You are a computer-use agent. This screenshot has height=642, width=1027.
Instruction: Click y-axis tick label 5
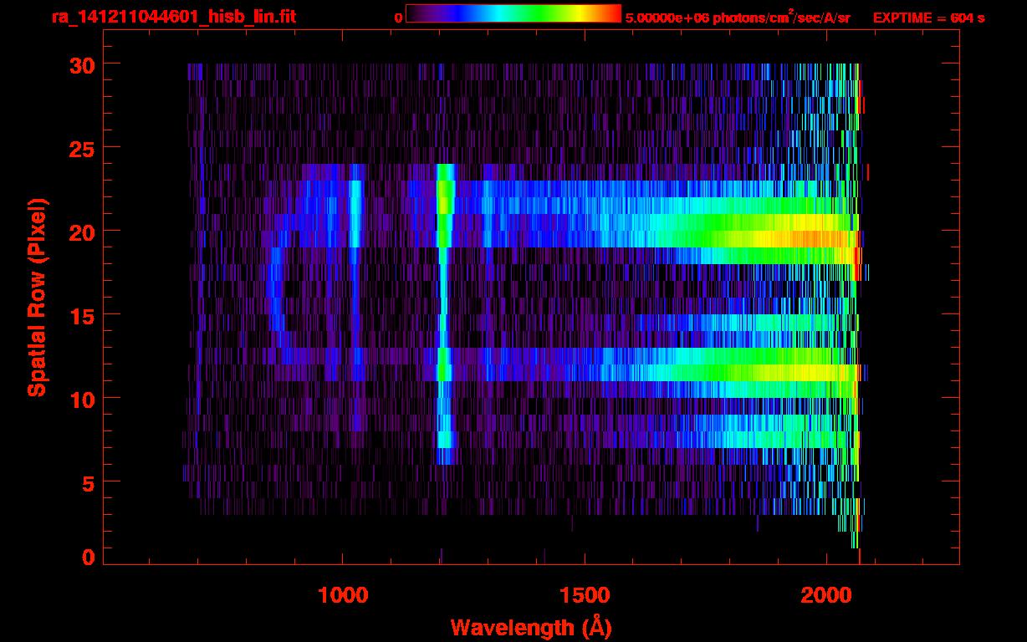(x=88, y=482)
